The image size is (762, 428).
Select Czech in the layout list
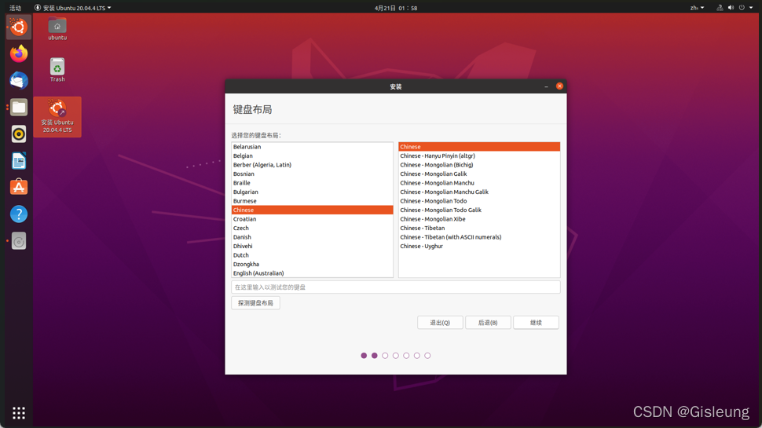click(x=312, y=228)
